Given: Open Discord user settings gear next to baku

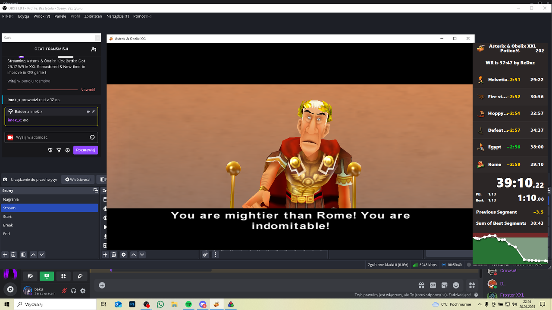Looking at the screenshot, I should [83, 291].
